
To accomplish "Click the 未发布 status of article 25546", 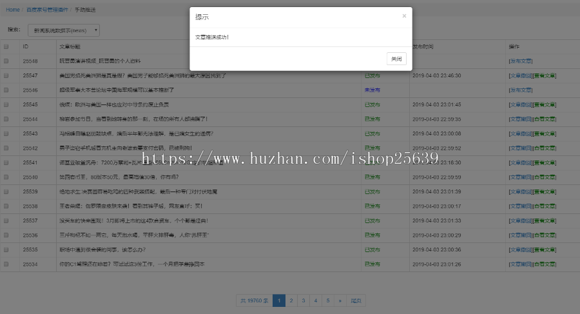I will [372, 90].
